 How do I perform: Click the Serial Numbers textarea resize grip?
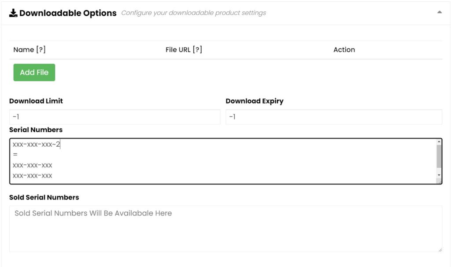(x=439, y=181)
